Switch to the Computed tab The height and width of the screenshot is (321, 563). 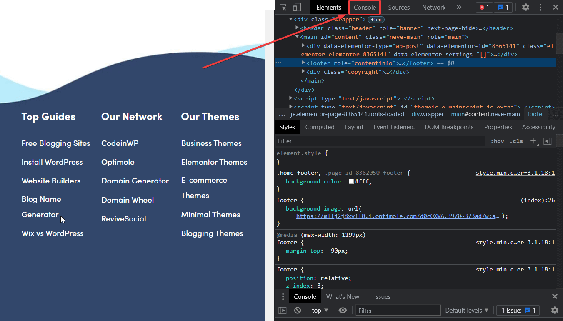pos(320,127)
